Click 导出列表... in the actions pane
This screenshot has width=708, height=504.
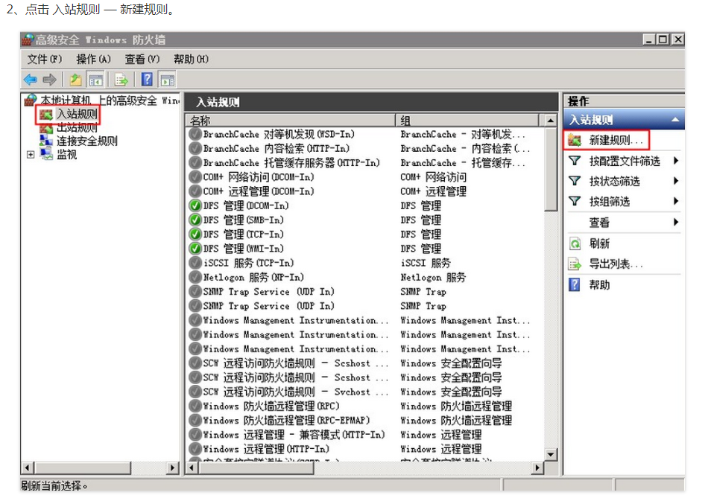616,264
